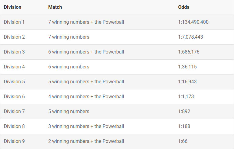Viewport: 234px width, 149px height.
Task: Select the 1:66 odds value
Action: 183,141
